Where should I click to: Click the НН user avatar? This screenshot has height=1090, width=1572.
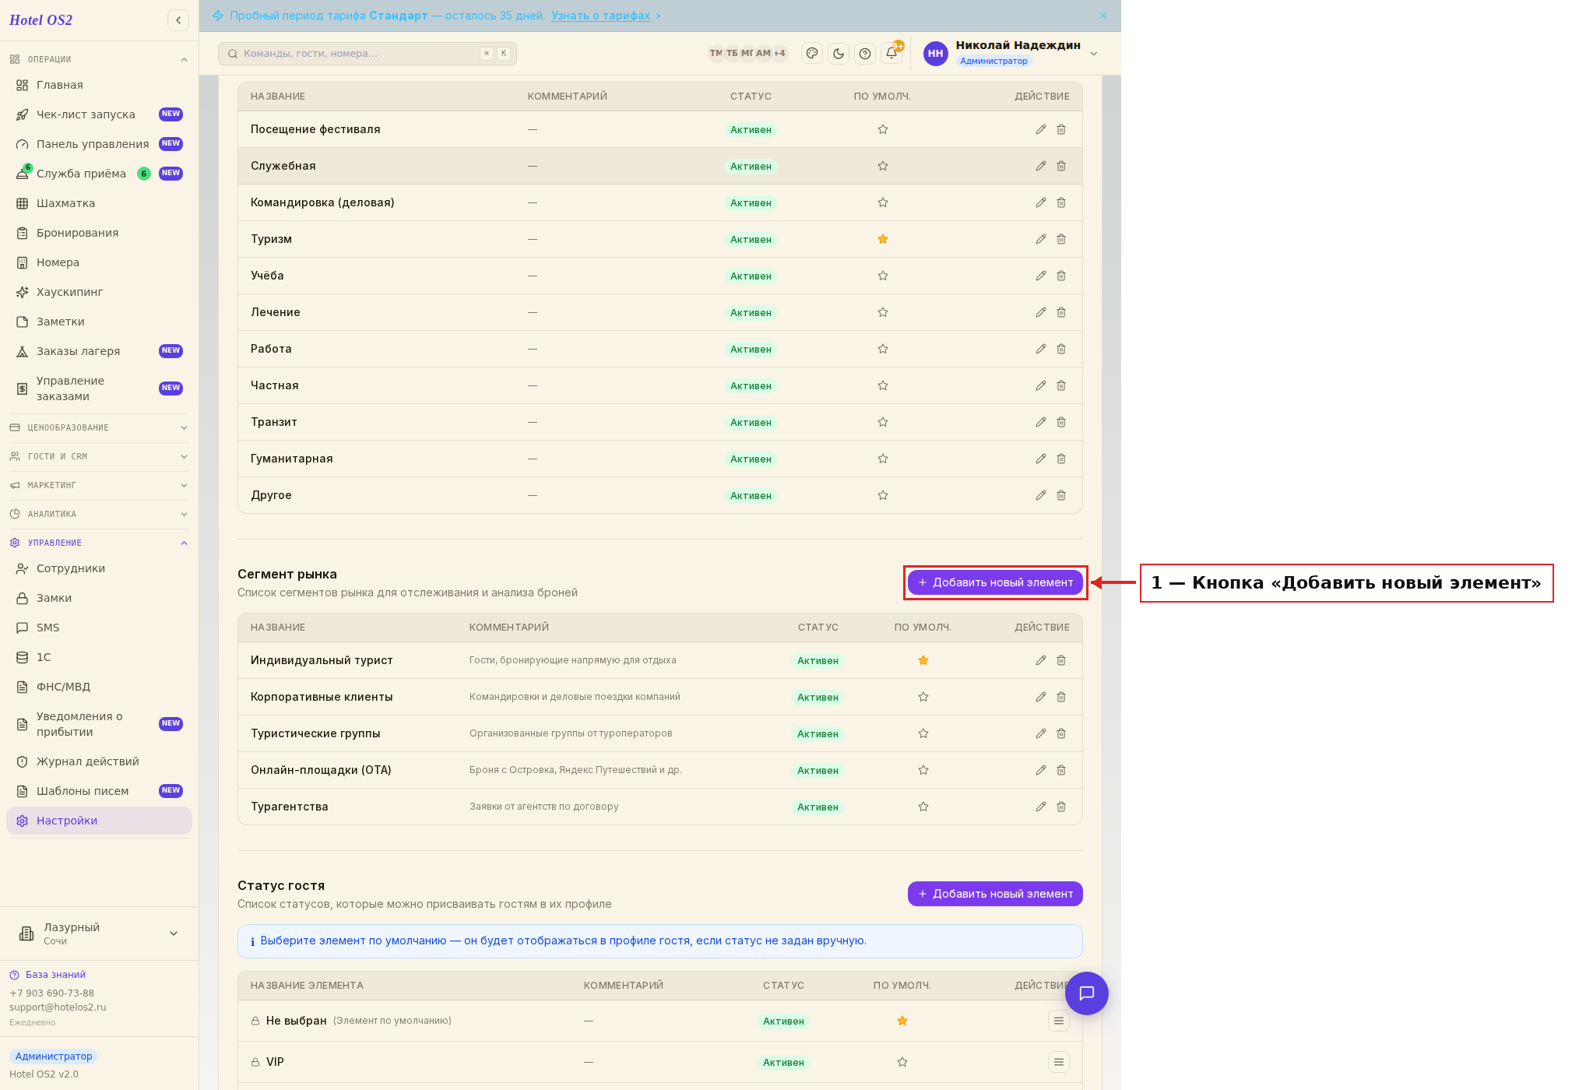(x=936, y=54)
